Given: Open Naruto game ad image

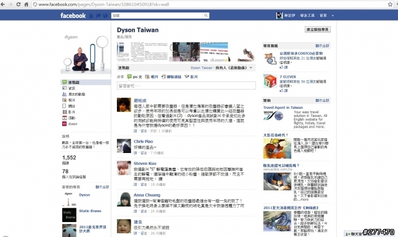Looking at the screenshot, I should (277, 149).
